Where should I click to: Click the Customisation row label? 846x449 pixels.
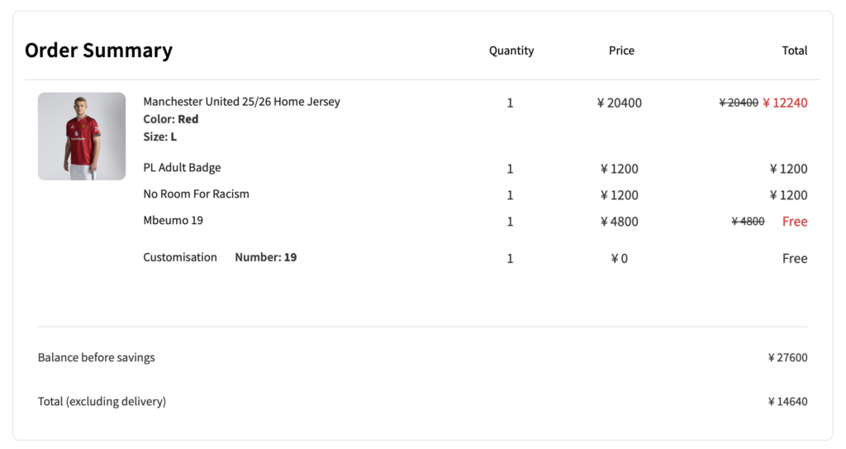(x=180, y=257)
